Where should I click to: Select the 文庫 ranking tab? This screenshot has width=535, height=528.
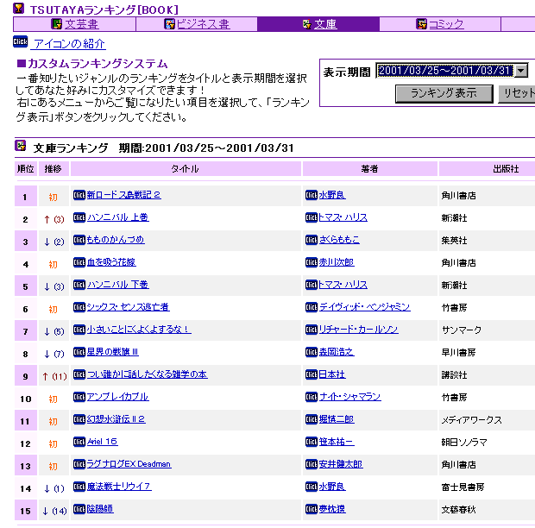pos(325,24)
